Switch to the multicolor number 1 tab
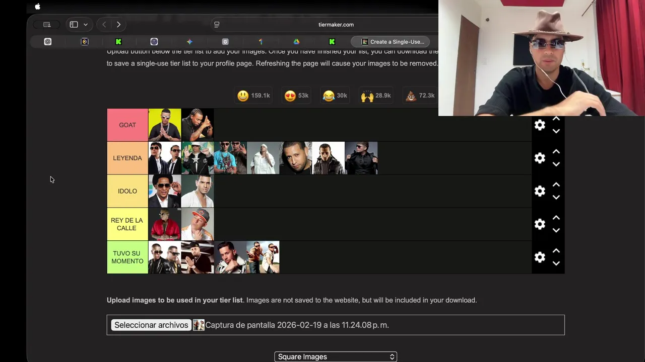The width and height of the screenshot is (645, 362). [x=261, y=42]
